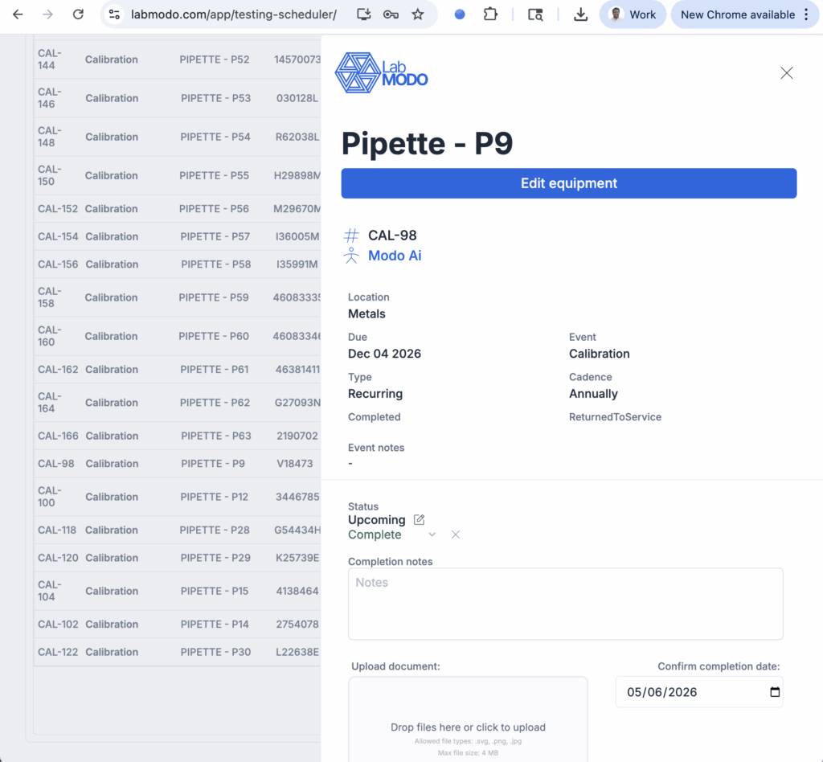Click the CAL-158 cell

(50, 297)
